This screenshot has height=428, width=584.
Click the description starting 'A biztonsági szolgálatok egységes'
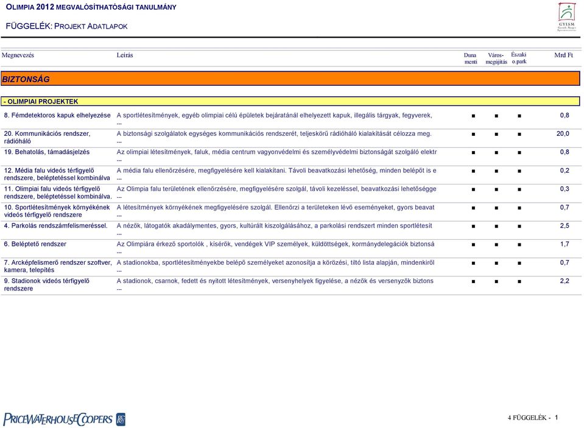click(274, 134)
